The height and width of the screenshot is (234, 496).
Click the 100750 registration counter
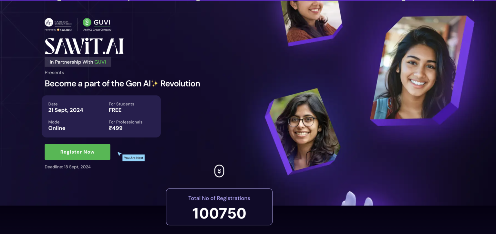coord(219,213)
